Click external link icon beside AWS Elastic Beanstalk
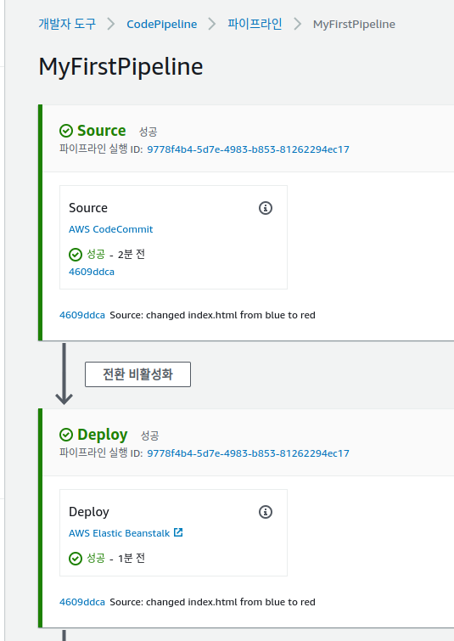Viewport: 454px width, 641px height. [178, 532]
